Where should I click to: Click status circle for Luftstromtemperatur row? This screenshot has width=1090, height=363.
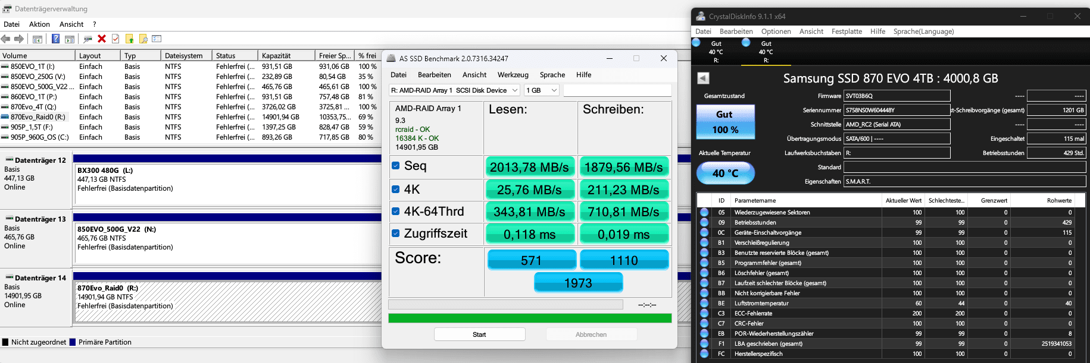point(704,303)
